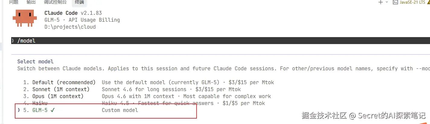430x124 pixels.
Task: Switch to the 调试控制台 tab
Action: [x=55, y=2]
